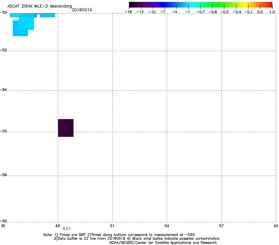Click the red end of the color bar
279x245 pixels.
pyautogui.click(x=270, y=5)
